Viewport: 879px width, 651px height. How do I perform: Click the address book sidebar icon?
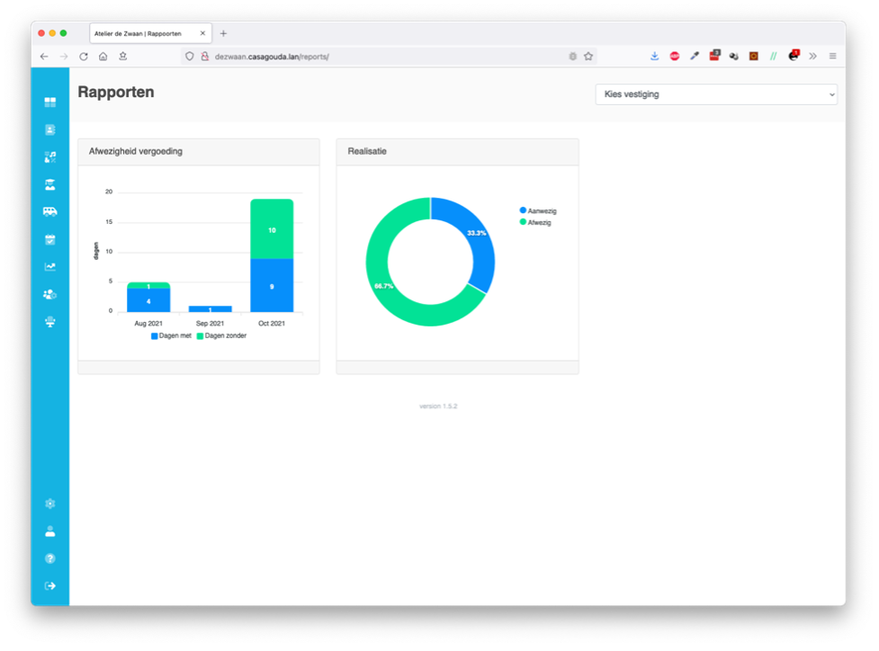pos(50,129)
